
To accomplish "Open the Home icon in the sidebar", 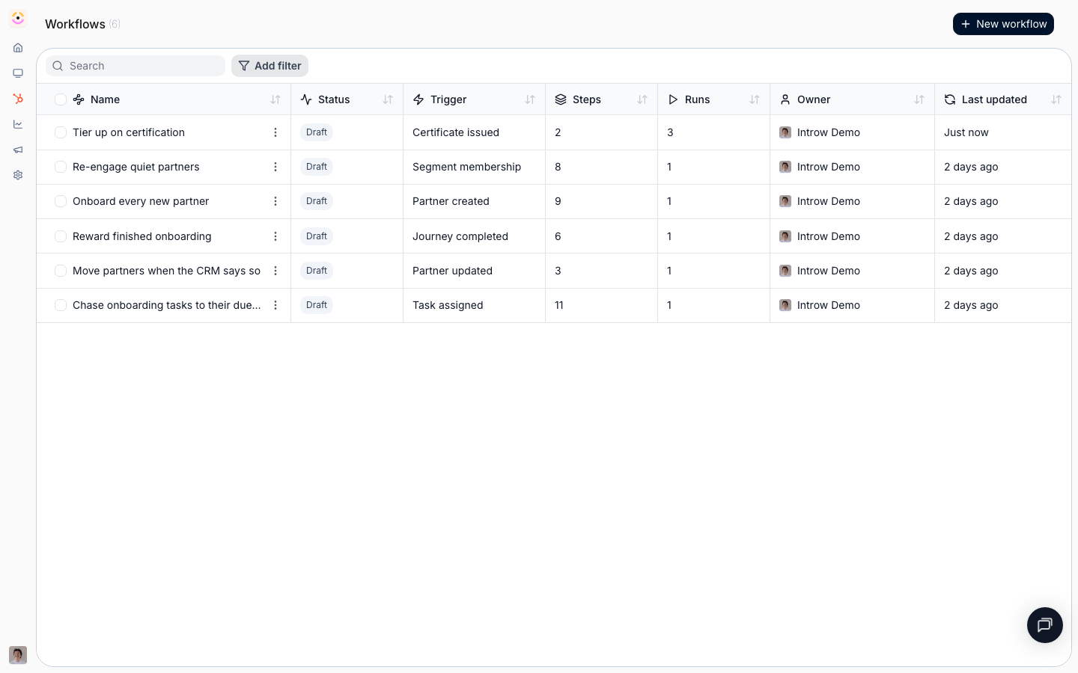I will click(x=18, y=48).
